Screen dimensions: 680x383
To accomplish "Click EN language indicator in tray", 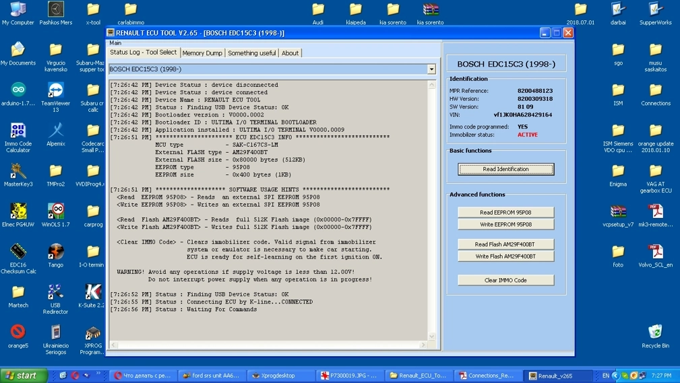I will coord(605,376).
